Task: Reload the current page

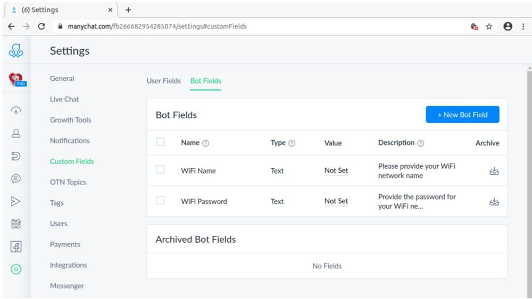Action: [41, 27]
